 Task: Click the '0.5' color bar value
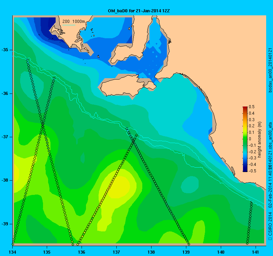tap(252, 107)
